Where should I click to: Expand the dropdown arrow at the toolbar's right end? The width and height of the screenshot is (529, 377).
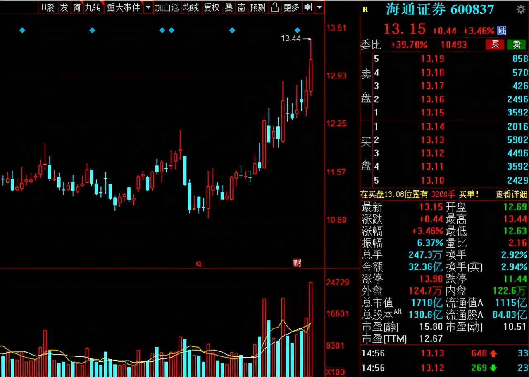click(x=319, y=8)
